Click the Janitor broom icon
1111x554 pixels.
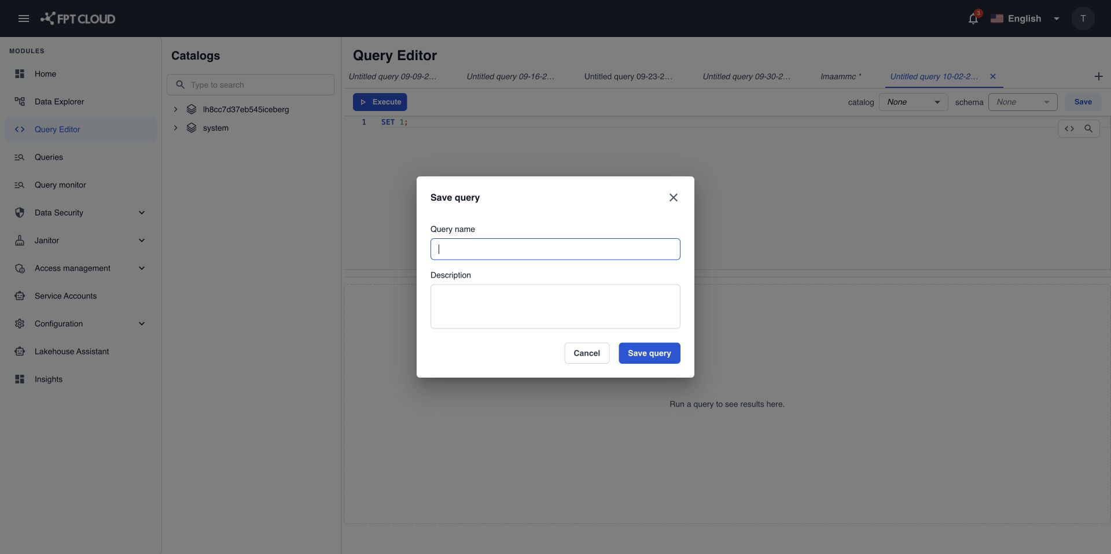pos(20,241)
